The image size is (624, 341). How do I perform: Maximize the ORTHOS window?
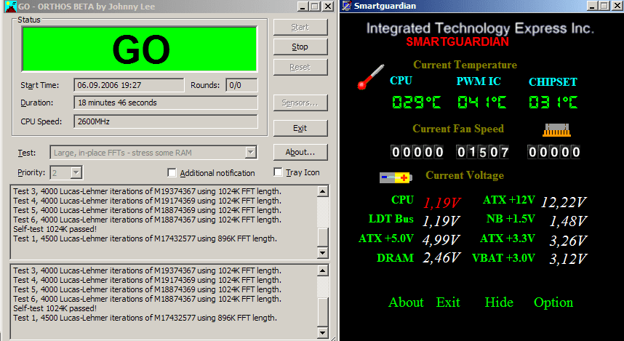(x=315, y=6)
